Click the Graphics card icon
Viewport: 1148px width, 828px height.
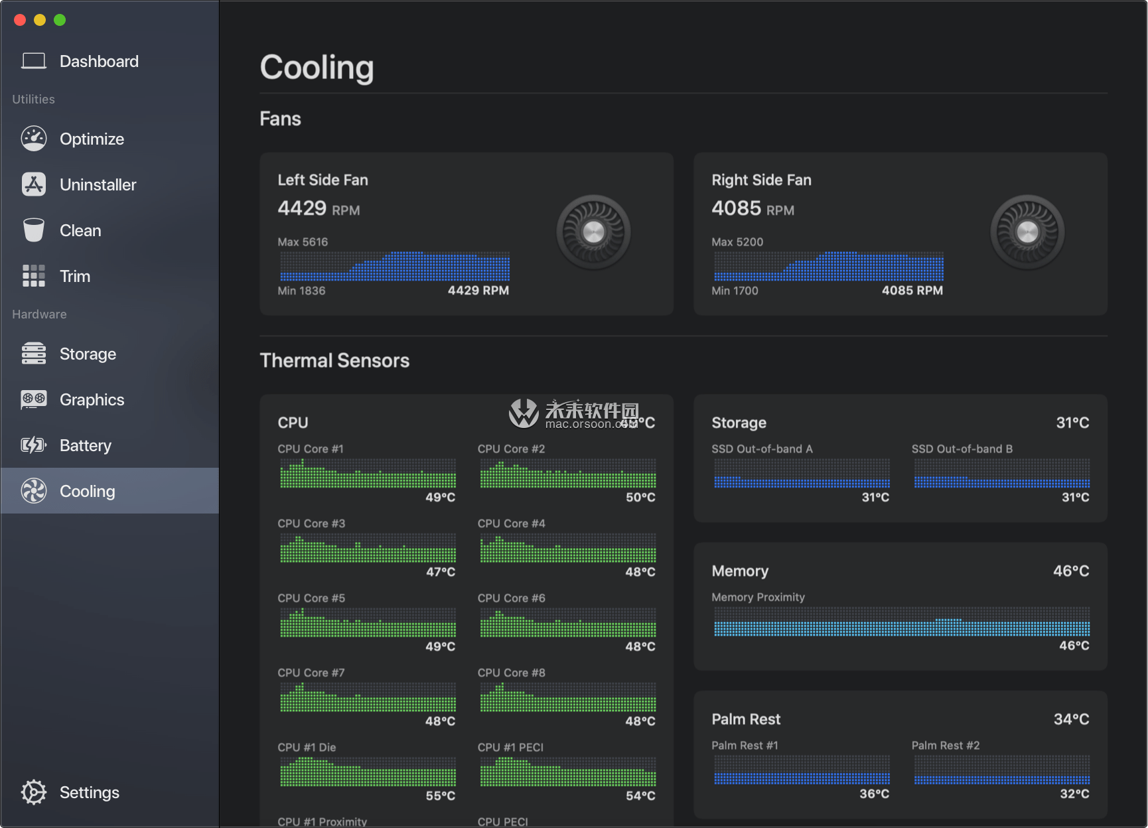click(x=33, y=399)
